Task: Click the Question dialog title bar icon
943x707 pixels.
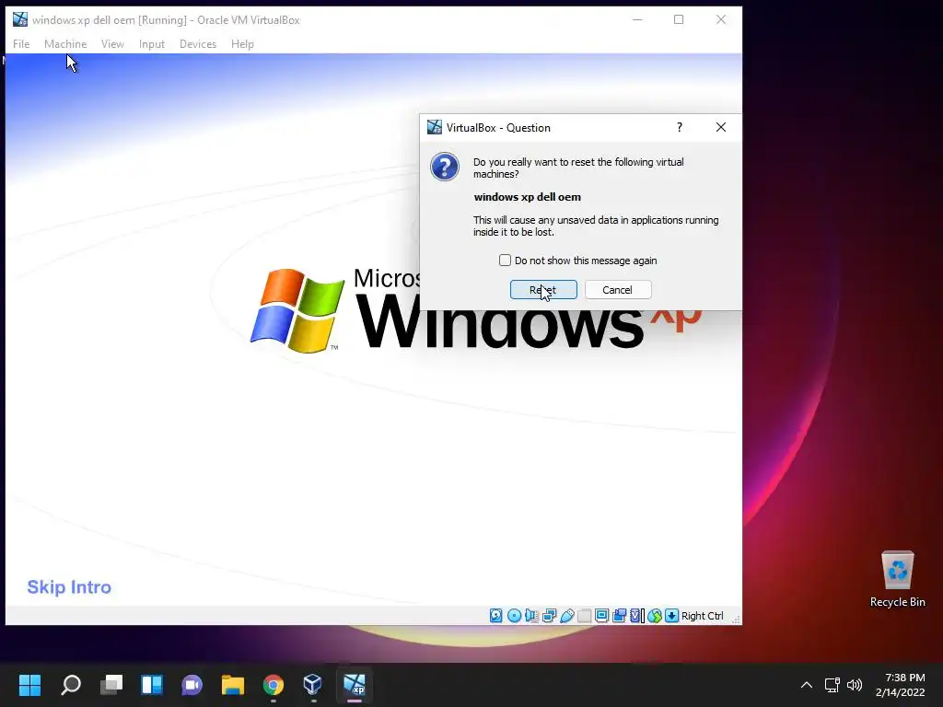Action: point(435,127)
